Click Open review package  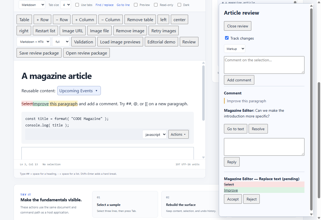pos(86,53)
